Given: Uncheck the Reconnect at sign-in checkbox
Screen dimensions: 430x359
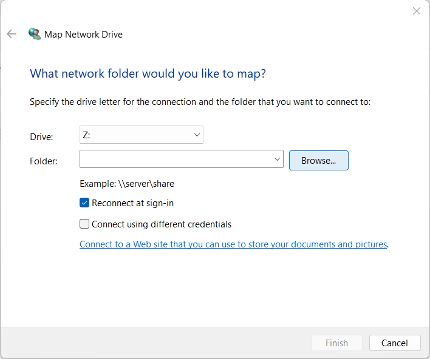Looking at the screenshot, I should pos(84,203).
